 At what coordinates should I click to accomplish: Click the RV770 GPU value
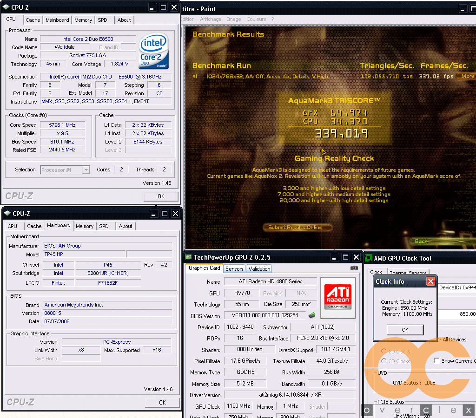(242, 293)
